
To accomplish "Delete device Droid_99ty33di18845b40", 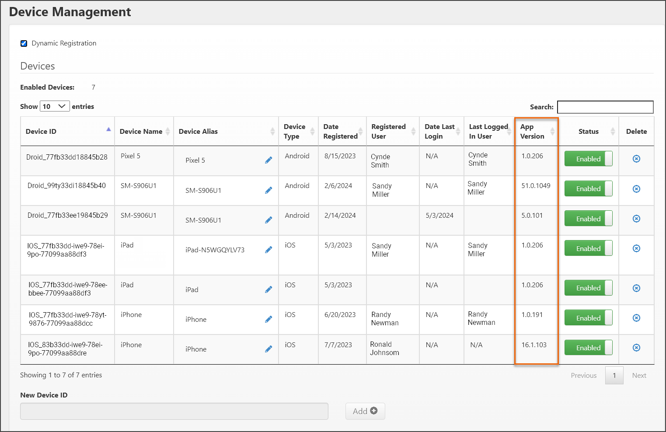I will click(636, 189).
